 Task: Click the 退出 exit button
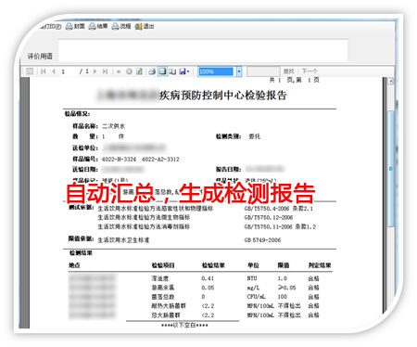click(x=145, y=26)
